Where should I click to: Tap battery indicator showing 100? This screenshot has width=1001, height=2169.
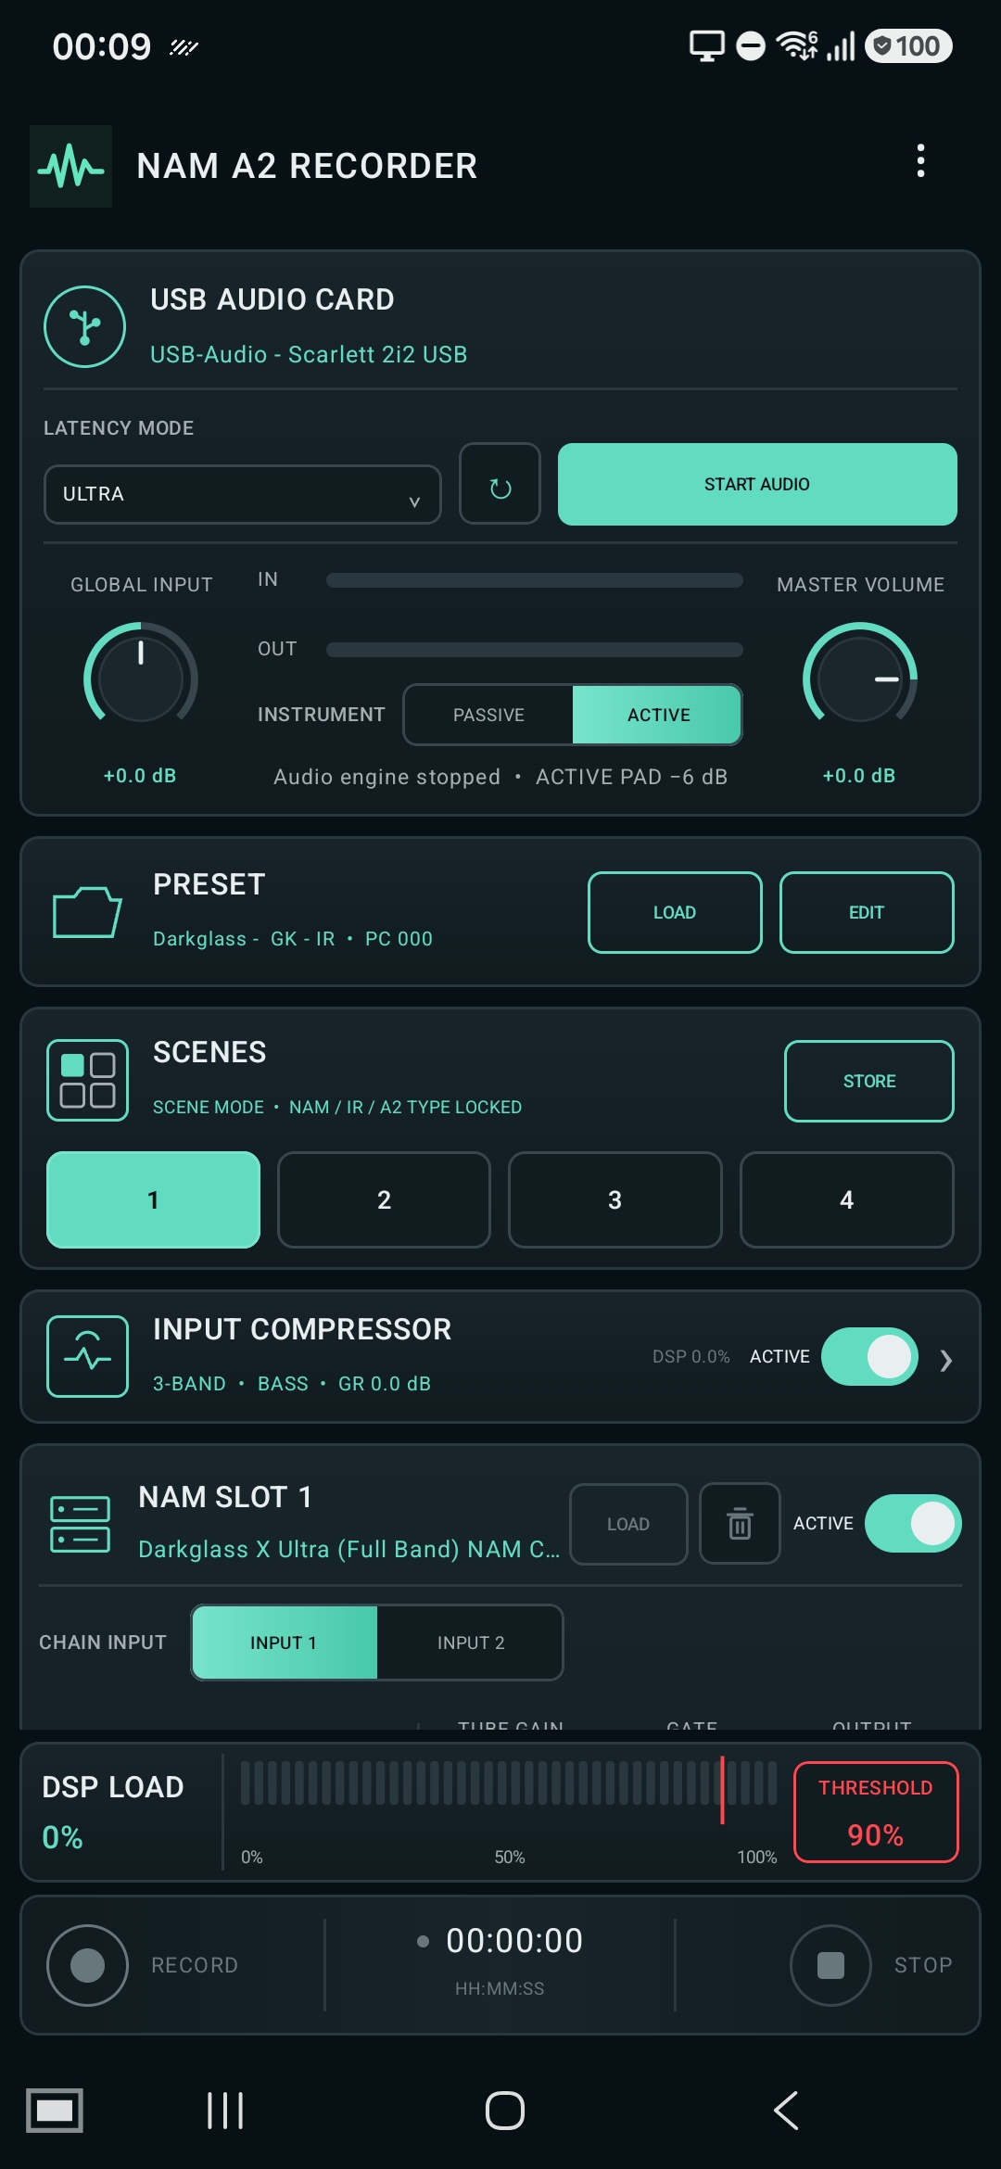(908, 45)
